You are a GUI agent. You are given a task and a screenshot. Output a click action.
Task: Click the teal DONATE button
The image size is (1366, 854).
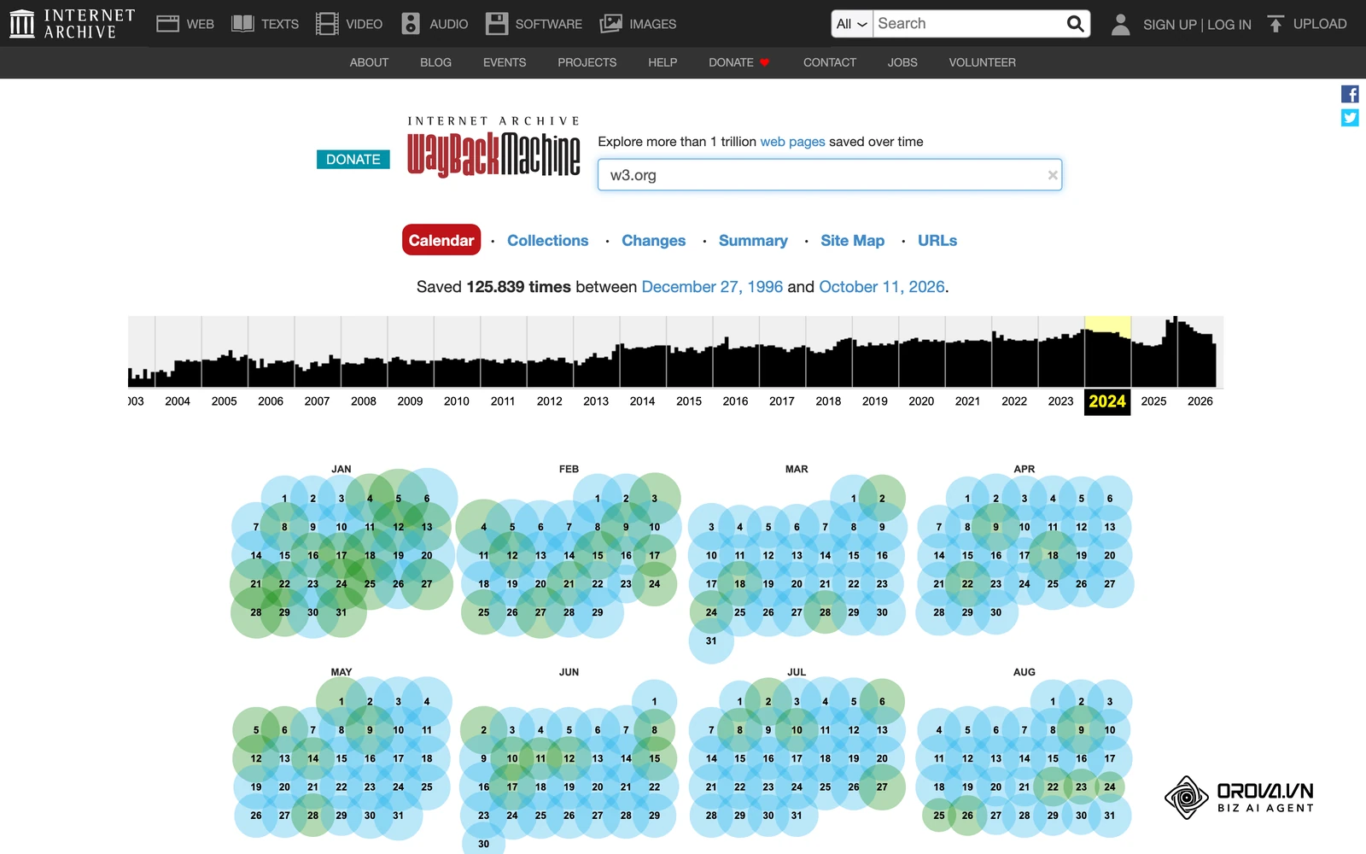(x=353, y=160)
